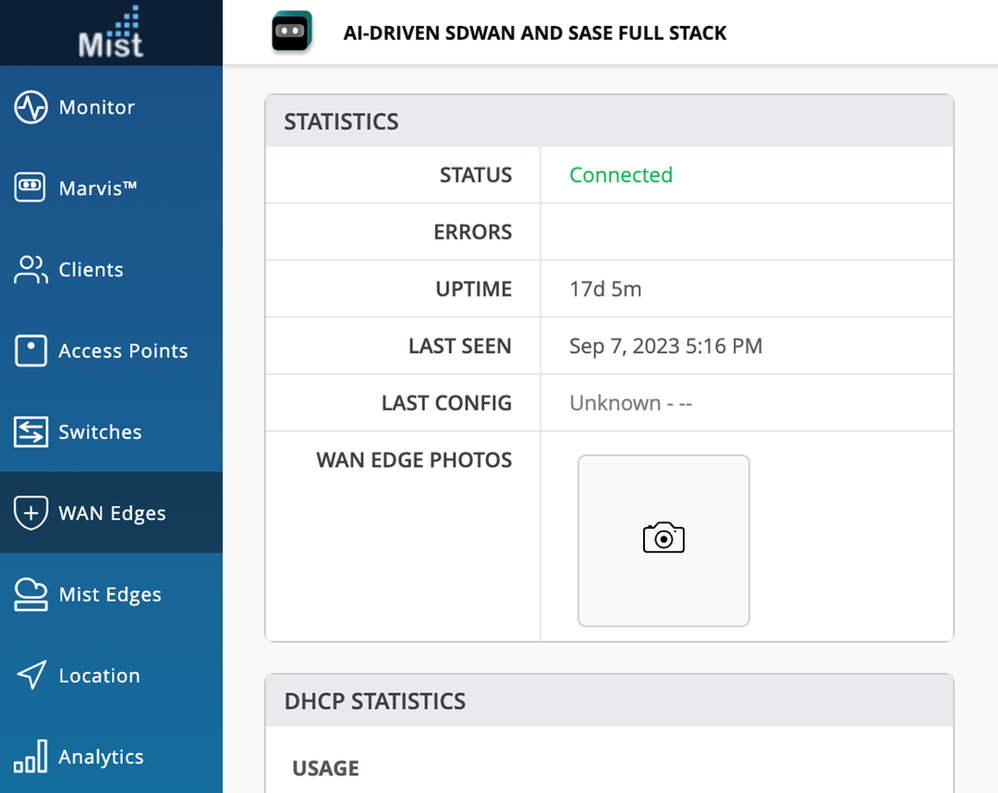Go to Location menu label
This screenshot has height=793, width=998.
tap(99, 676)
